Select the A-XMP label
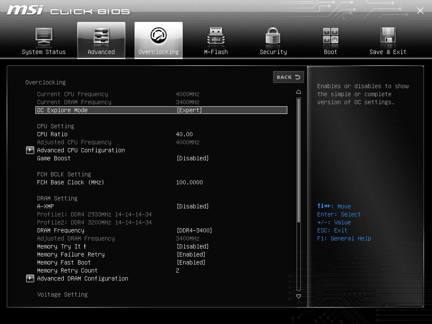The height and width of the screenshot is (324, 432). (46, 206)
